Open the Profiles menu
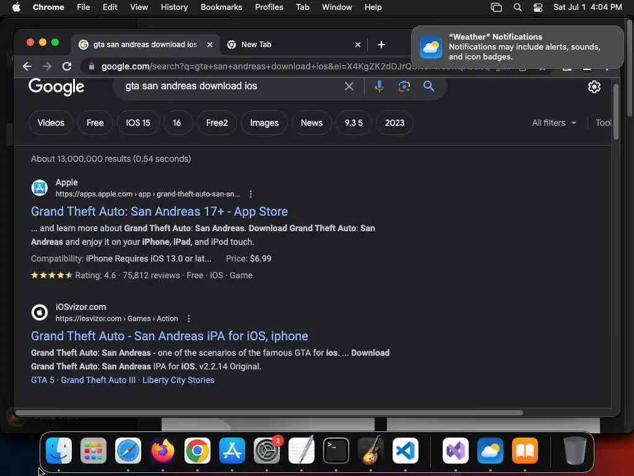This screenshot has height=476, width=634. [269, 7]
